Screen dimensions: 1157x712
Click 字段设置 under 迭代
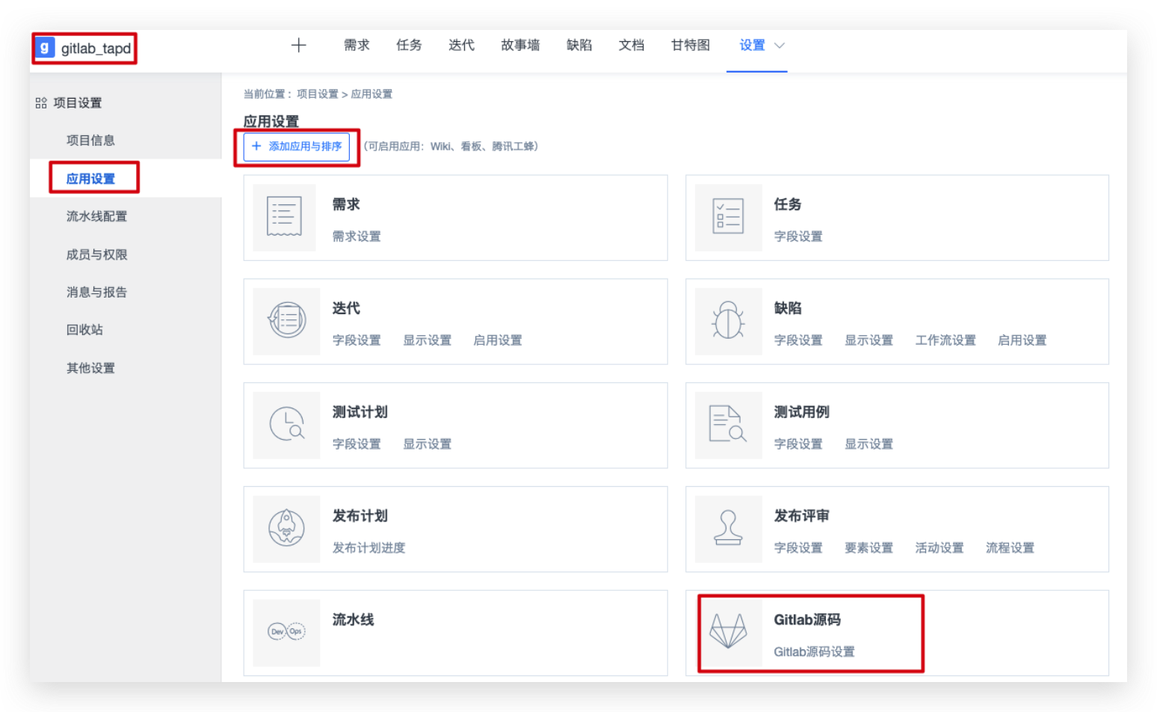tap(357, 340)
